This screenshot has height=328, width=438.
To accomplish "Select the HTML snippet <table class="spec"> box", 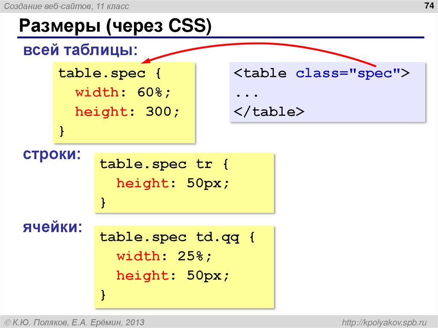I will (327, 92).
